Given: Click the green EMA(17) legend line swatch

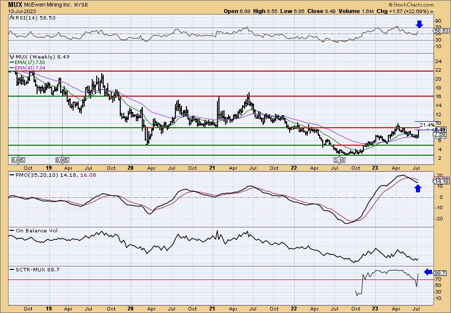Looking at the screenshot, I should (12, 63).
